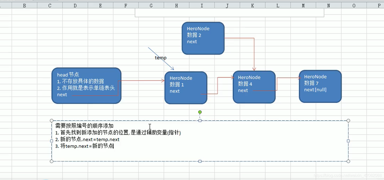
Task: Select column N header
Action: click(x=328, y=5)
